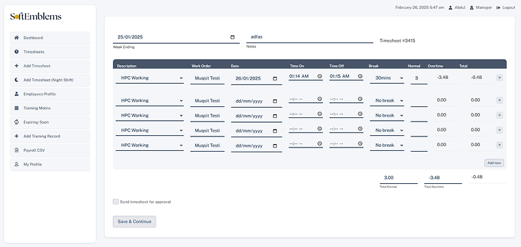This screenshot has width=521, height=247.
Task: Click the moon icon for Night Shift
Action: click(16, 80)
